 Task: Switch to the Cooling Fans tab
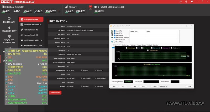pos(125,45)
